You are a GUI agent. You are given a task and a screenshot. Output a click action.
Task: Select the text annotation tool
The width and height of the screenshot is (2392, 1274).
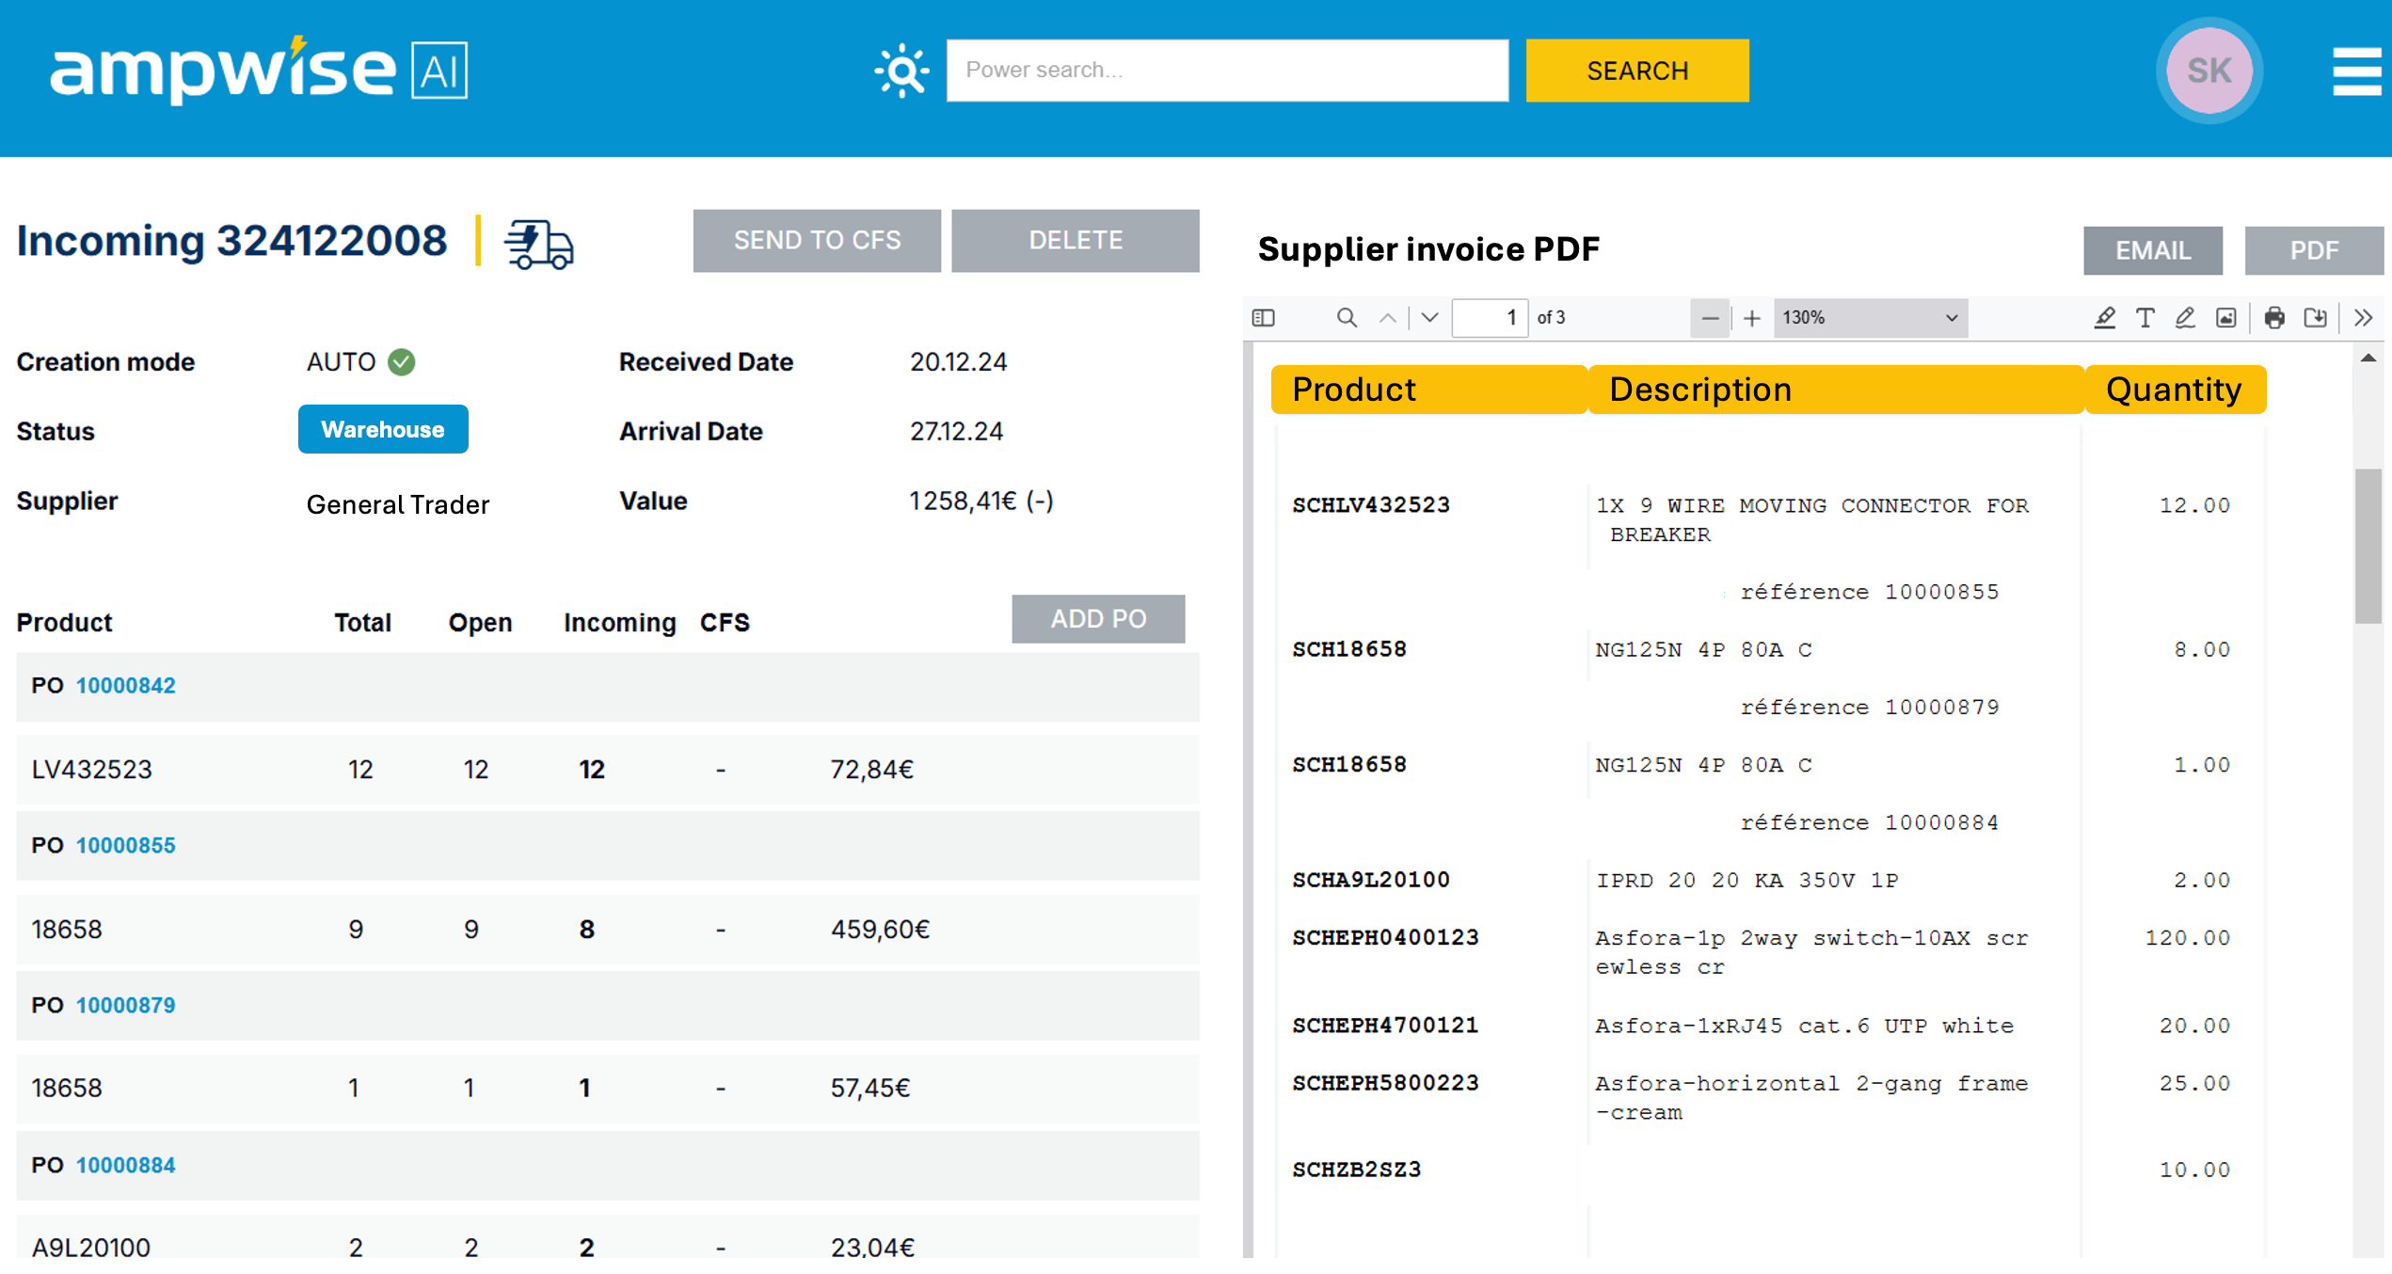(x=2145, y=317)
